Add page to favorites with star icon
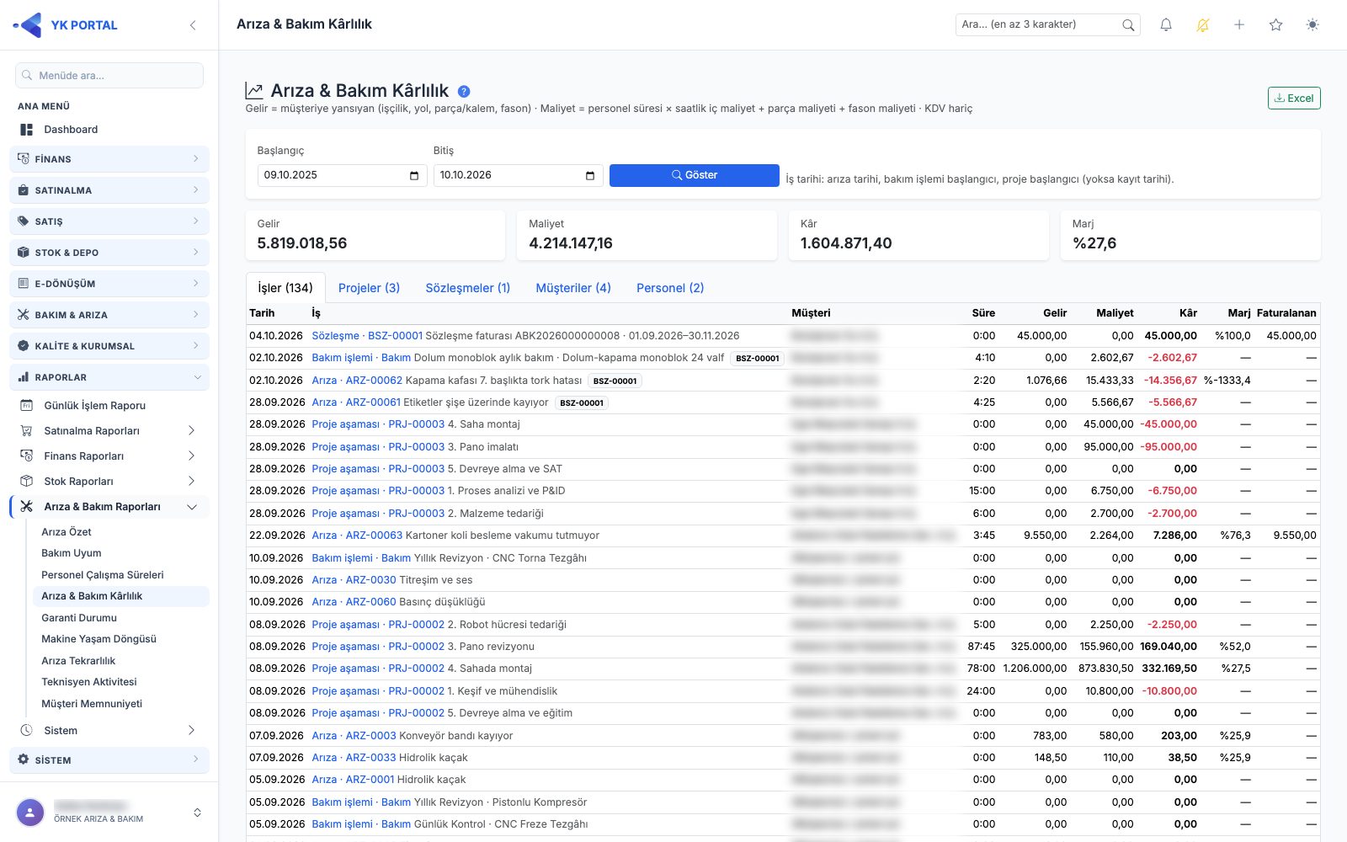This screenshot has width=1347, height=842. tap(1276, 25)
